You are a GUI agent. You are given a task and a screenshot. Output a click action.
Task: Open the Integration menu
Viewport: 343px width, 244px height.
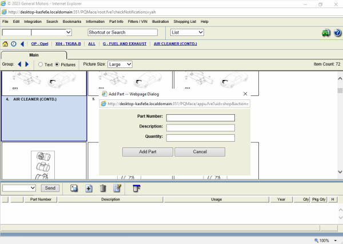point(33,22)
